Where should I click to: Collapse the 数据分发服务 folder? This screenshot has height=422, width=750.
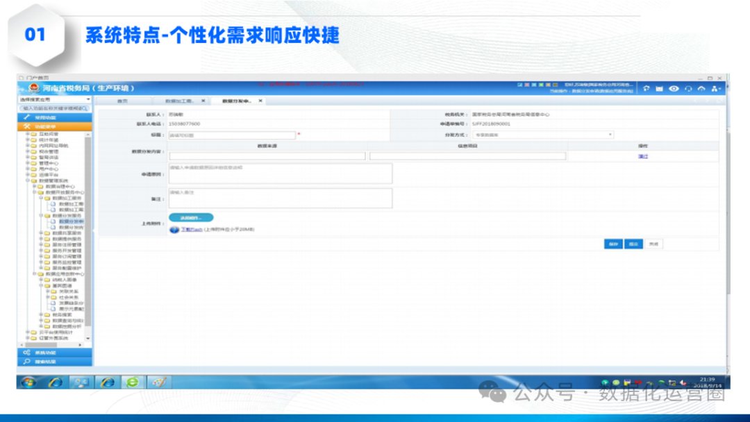pos(41,216)
